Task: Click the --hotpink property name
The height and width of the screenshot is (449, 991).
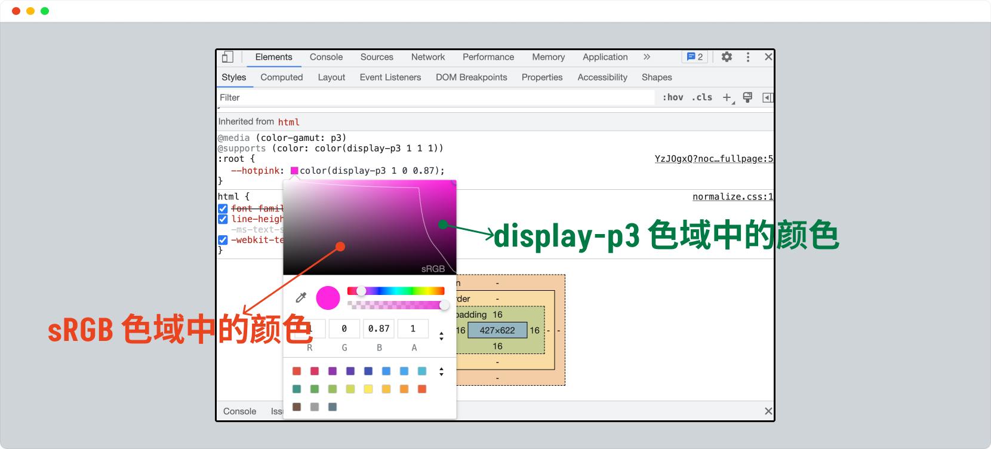Action: (256, 171)
